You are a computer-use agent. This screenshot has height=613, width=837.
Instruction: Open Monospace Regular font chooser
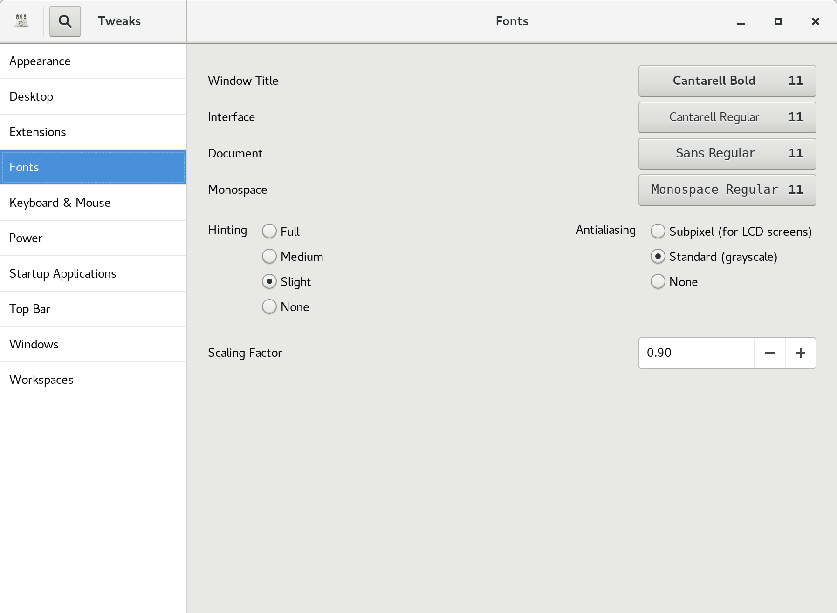coord(727,190)
